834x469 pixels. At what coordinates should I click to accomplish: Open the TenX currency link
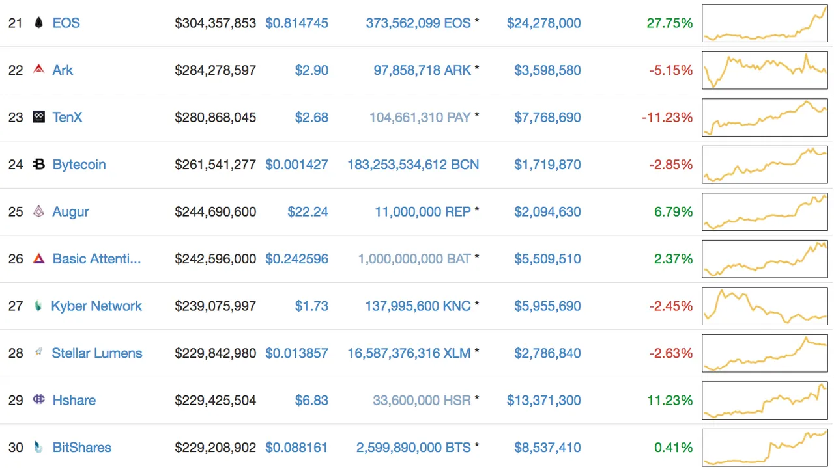coord(68,117)
